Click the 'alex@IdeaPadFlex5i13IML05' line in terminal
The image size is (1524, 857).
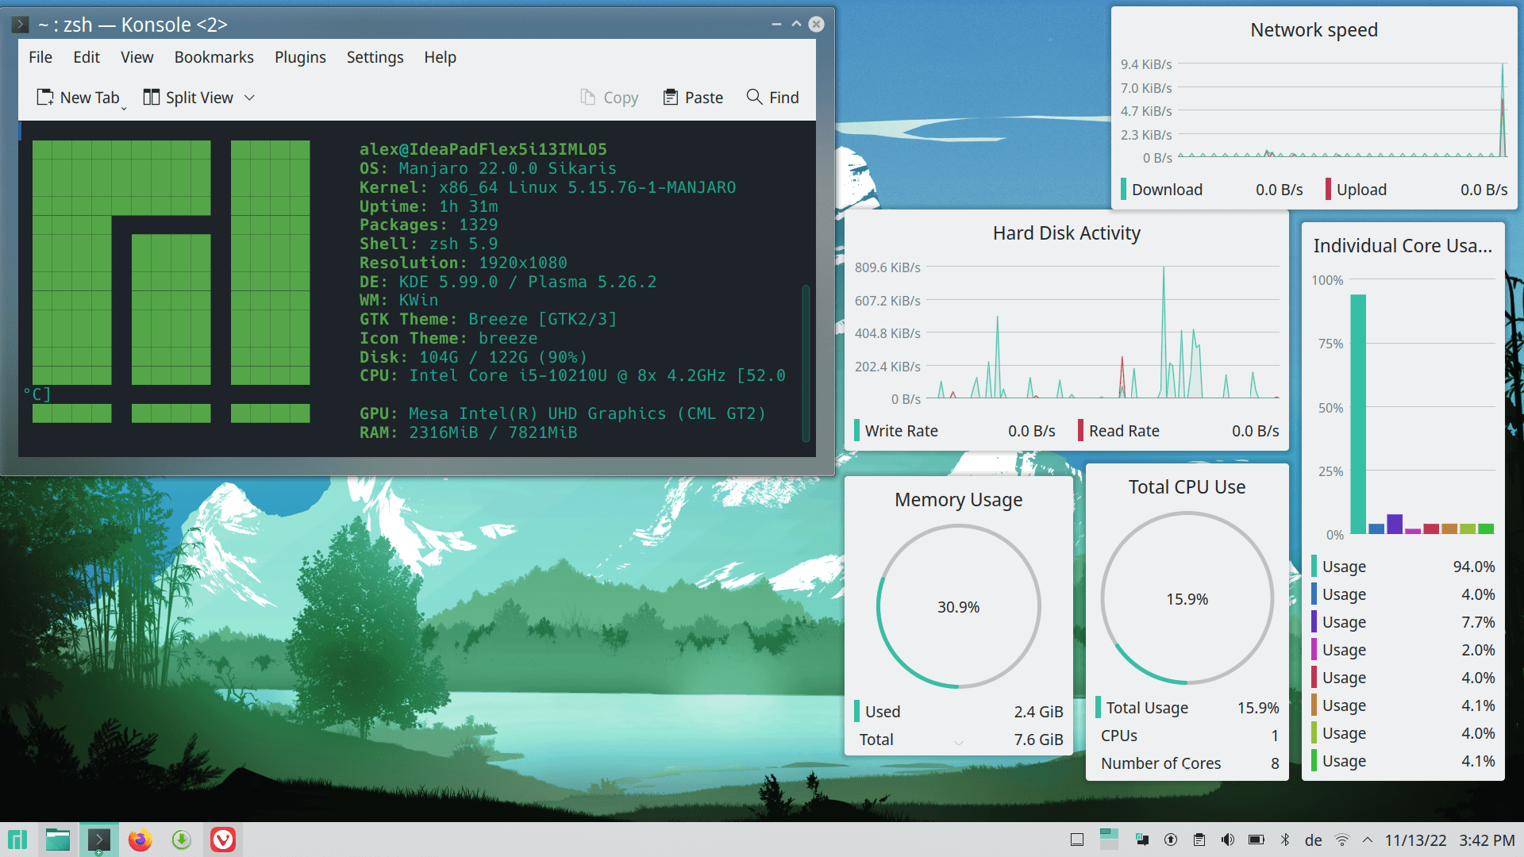click(x=483, y=149)
